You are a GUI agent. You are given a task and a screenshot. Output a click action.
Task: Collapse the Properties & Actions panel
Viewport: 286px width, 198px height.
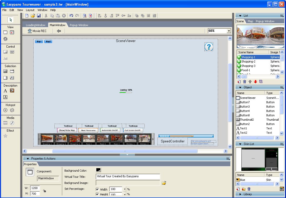28,159
